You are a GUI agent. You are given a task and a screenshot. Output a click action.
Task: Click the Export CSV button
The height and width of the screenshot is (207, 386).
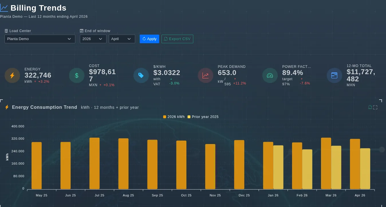177,39
